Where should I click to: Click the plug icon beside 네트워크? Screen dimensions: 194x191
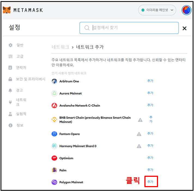[x=10, y=102]
